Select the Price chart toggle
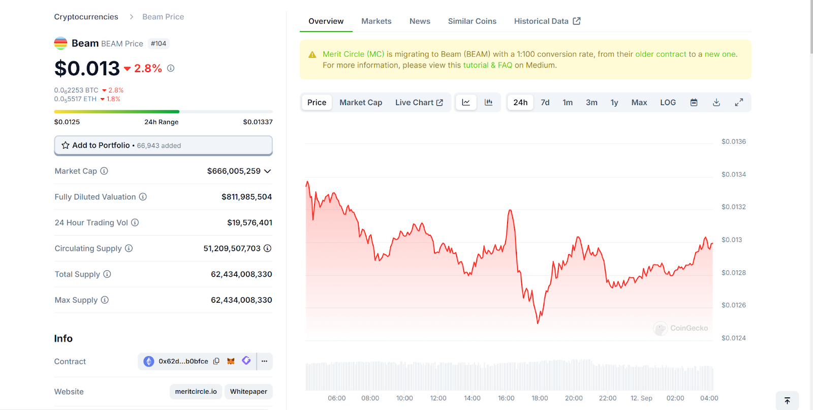This screenshot has height=410, width=813. pos(317,103)
